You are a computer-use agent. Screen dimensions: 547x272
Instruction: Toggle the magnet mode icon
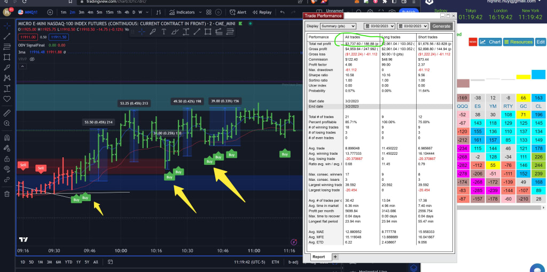7,138
